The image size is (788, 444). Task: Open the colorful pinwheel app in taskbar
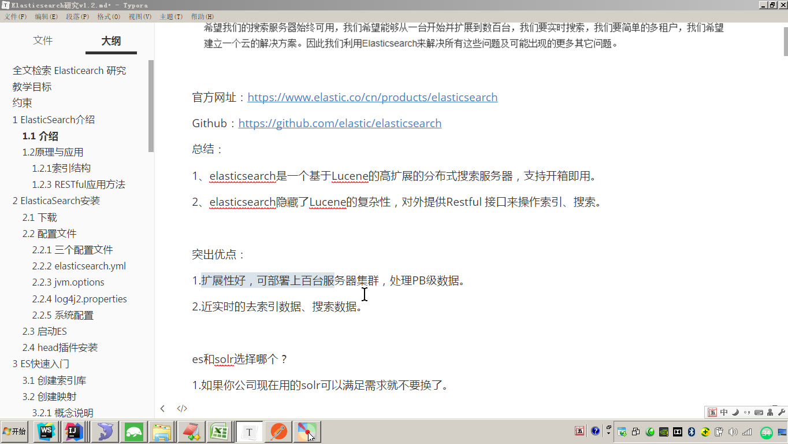pos(307,432)
